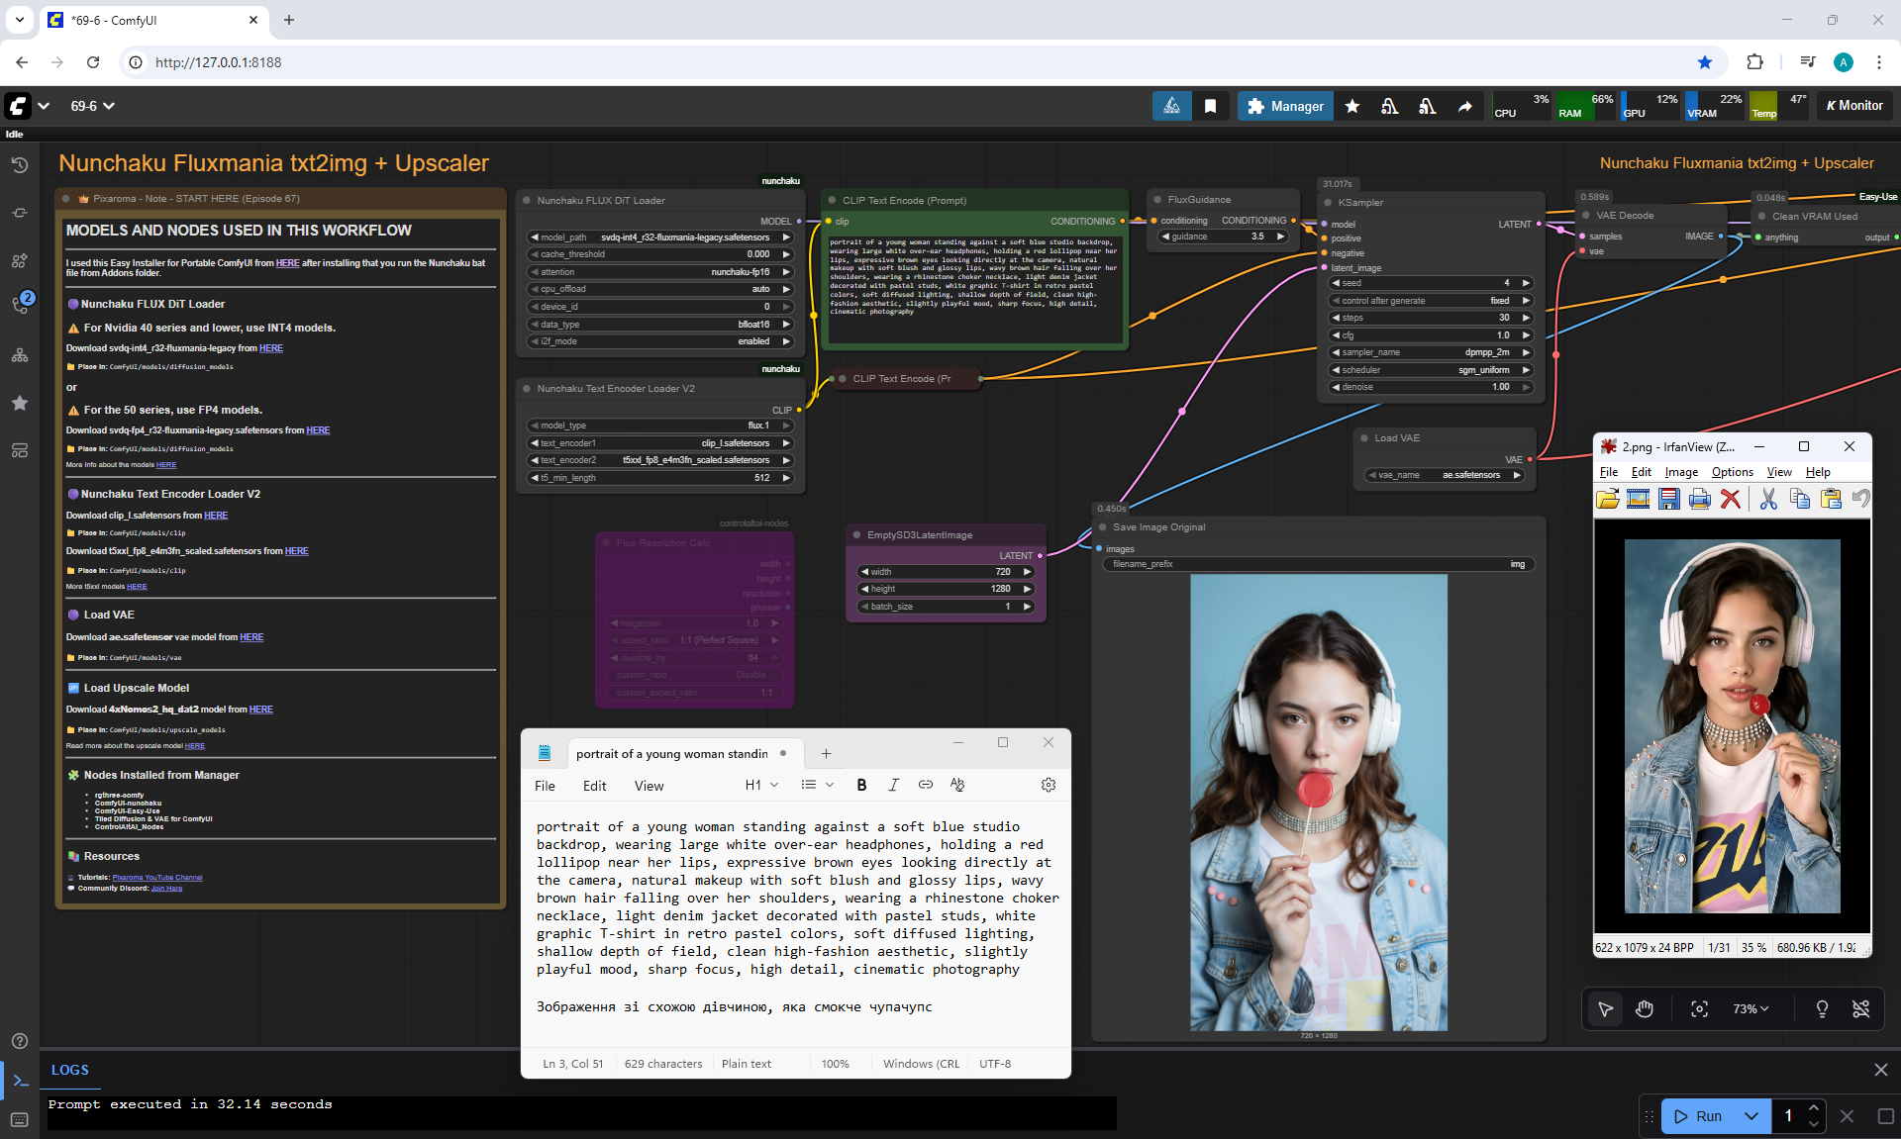Click the filename_prefix input field
Screen dimensions: 1901x1139
1317,564
